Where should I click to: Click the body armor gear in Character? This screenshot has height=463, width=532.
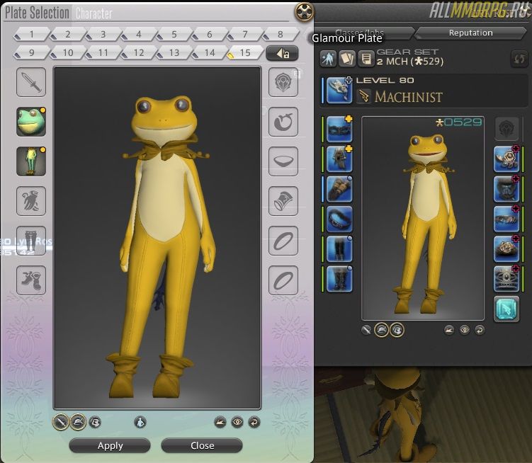[x=339, y=159]
